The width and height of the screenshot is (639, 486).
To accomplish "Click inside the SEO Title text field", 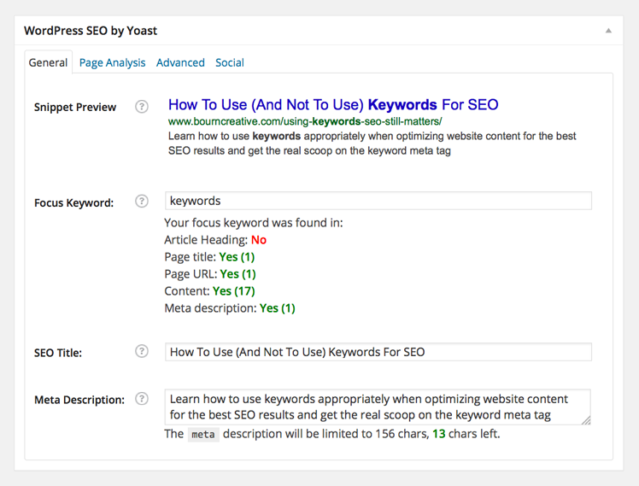I will coord(378,352).
